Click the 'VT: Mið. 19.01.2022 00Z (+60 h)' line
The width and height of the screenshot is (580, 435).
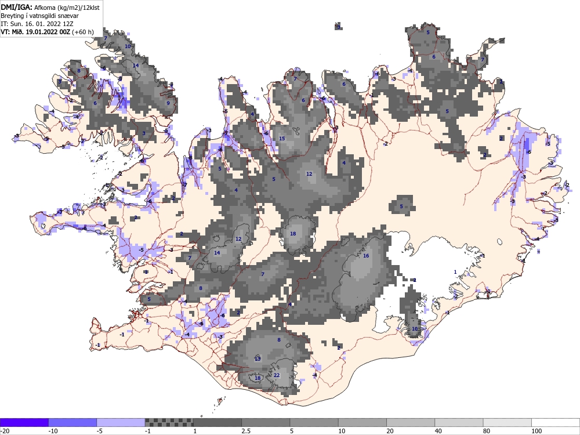(x=47, y=32)
